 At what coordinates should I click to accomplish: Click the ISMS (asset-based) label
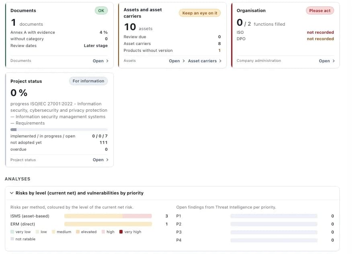(x=30, y=216)
